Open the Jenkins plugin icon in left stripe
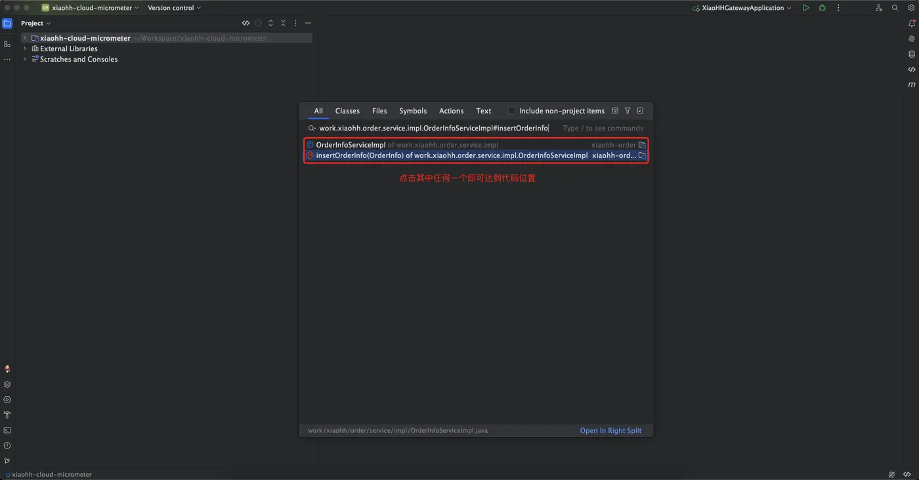The width and height of the screenshot is (919, 480). tap(7, 369)
